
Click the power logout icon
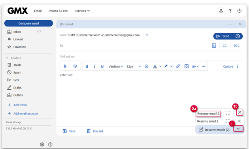tap(239, 11)
